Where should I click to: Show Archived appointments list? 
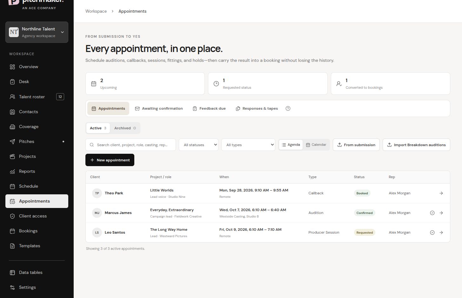click(x=125, y=128)
